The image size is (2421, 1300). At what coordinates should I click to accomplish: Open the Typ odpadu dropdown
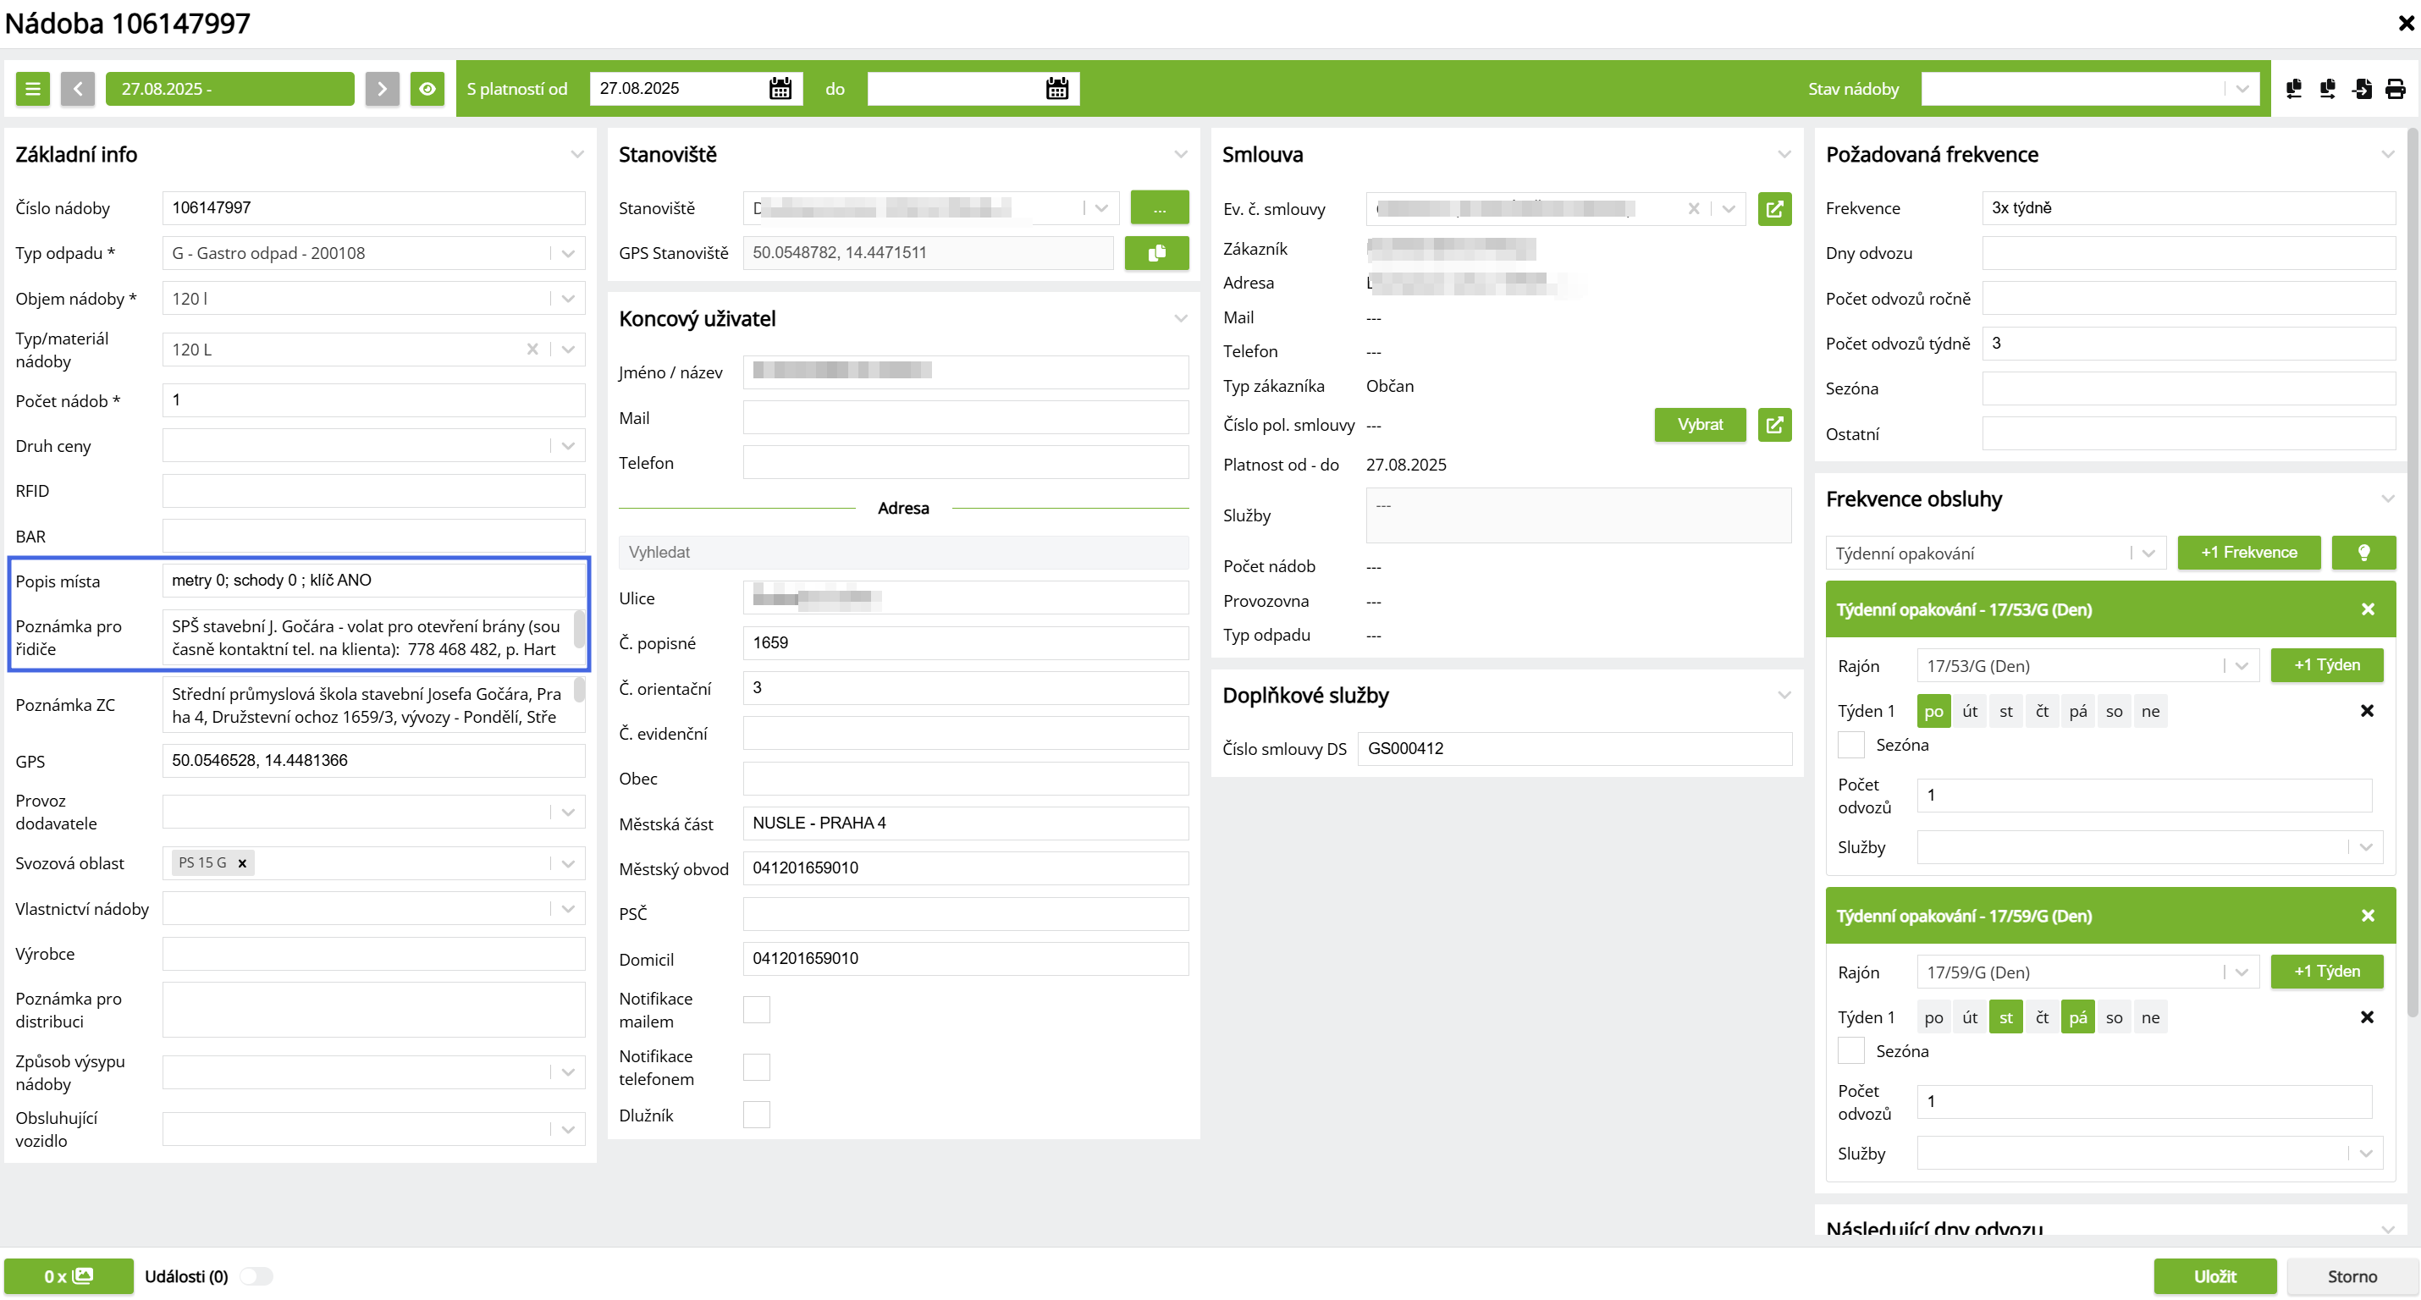(568, 254)
